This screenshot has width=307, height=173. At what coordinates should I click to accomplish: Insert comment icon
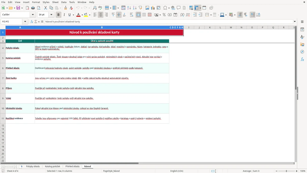179,8
